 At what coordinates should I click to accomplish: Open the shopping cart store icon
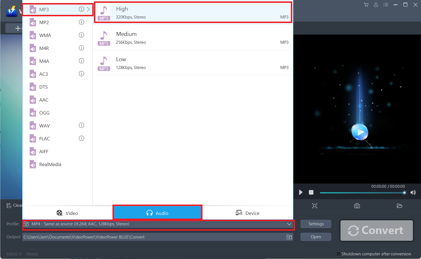[366, 5]
